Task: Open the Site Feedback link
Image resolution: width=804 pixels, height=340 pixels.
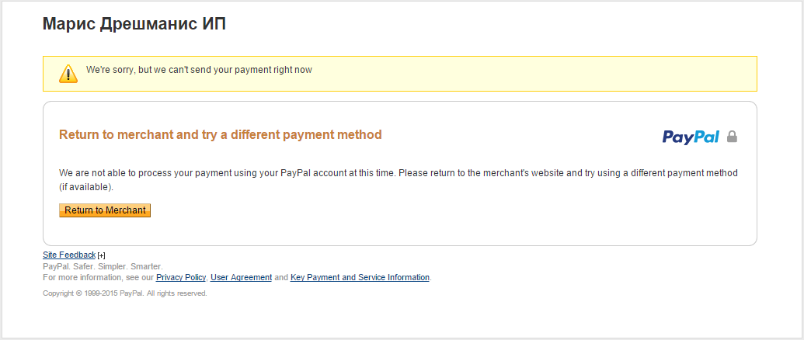Action: pos(69,255)
